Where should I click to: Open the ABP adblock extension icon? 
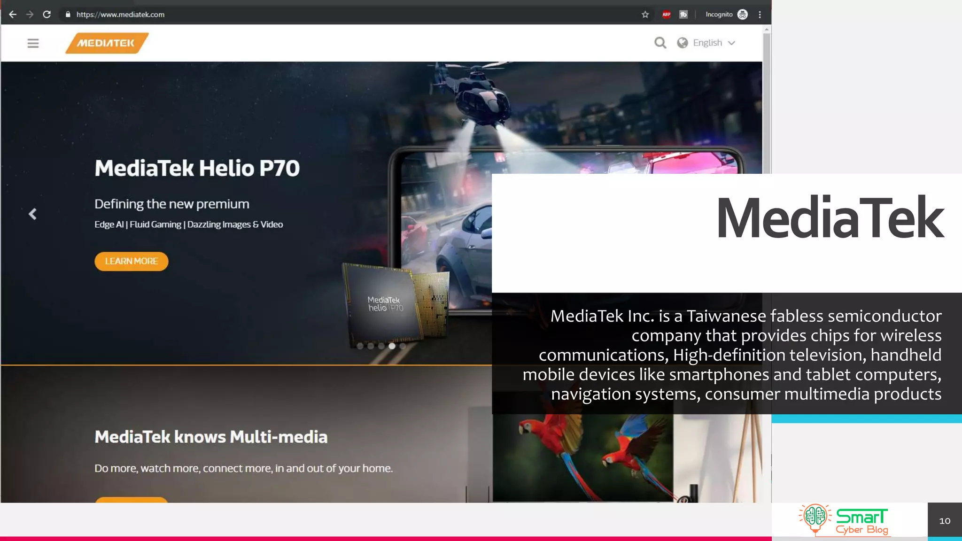[x=666, y=15]
